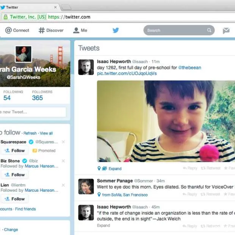Screen dimensions: 235x235
Task: Follow the Lien account
Action: [x=14, y=199]
